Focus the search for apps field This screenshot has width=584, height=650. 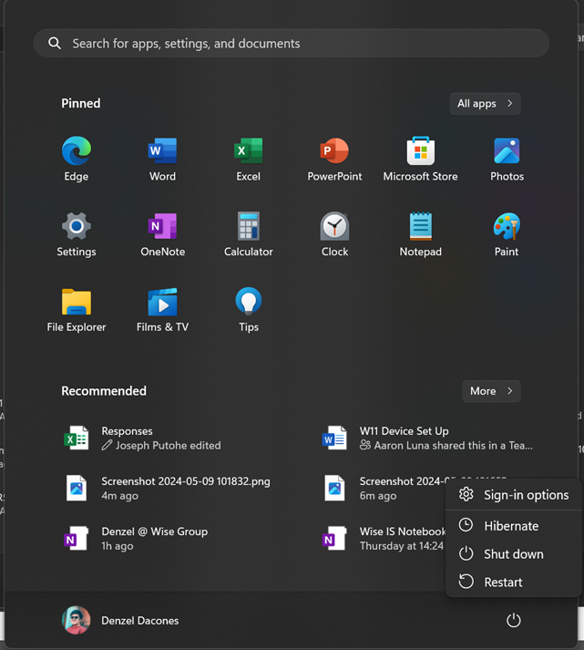click(292, 43)
